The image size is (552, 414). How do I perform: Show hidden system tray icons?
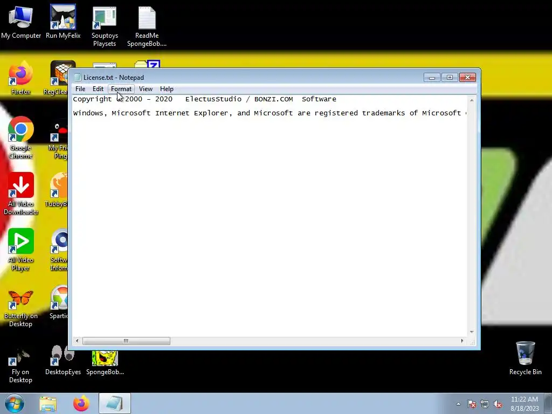(458, 404)
